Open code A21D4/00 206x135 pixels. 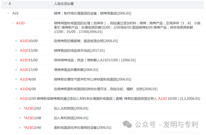[28, 79]
